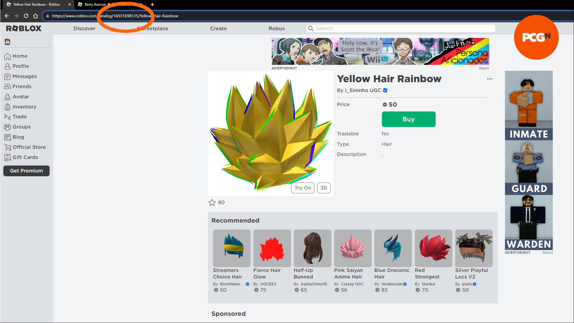The width and height of the screenshot is (574, 323).
Task: Click the Roblox logo
Action: (x=24, y=28)
